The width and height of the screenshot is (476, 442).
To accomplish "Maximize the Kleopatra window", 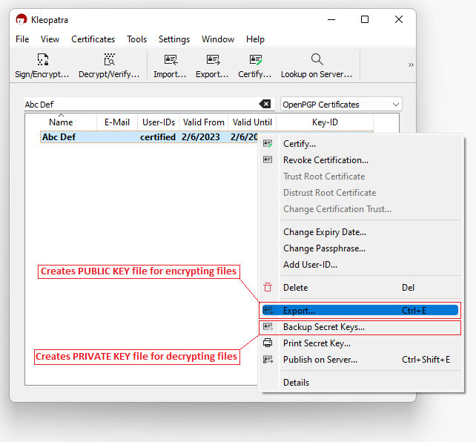I will pos(365,20).
